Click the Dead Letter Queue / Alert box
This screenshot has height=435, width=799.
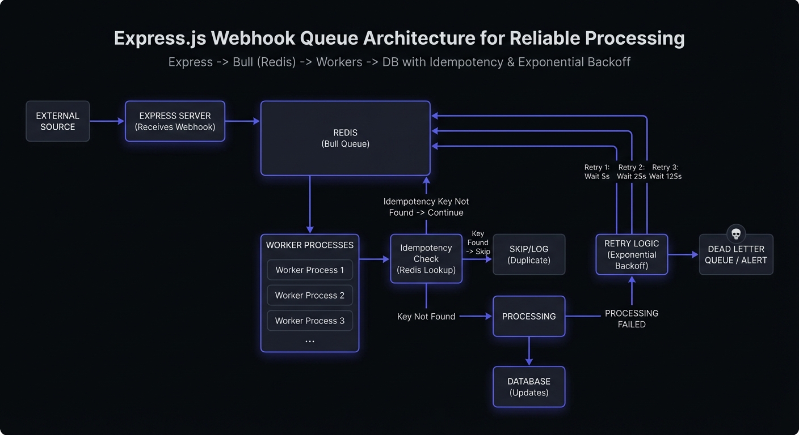tap(736, 255)
